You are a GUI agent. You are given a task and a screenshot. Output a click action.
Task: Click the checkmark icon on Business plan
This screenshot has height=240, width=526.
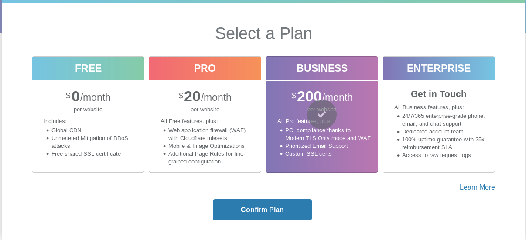[322, 114]
